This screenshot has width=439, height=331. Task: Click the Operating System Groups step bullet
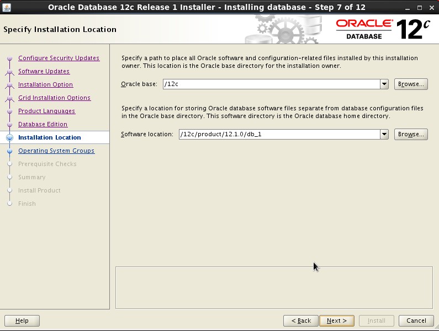pyautogui.click(x=10, y=151)
